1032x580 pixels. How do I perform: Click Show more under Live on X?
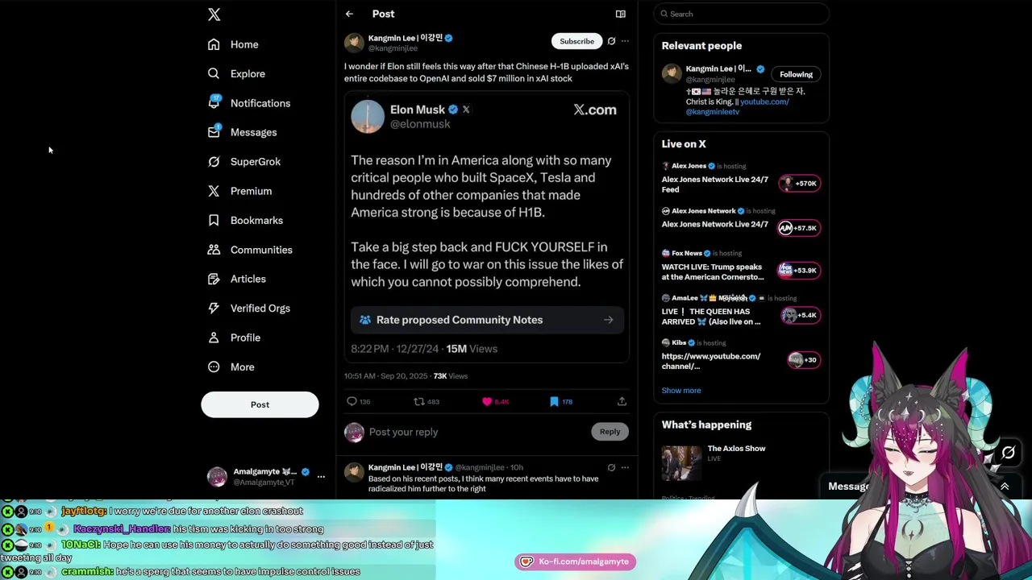pos(681,391)
